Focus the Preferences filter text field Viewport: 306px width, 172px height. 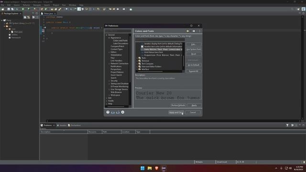118,31
